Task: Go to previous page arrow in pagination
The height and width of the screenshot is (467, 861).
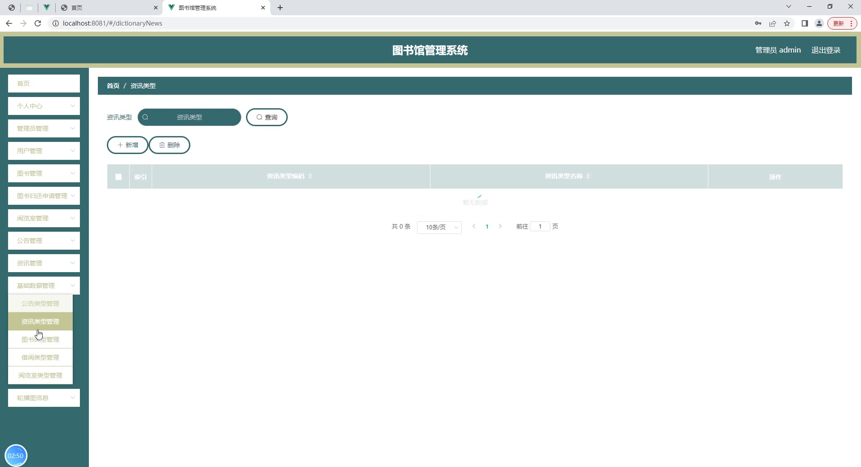Action: pos(474,226)
